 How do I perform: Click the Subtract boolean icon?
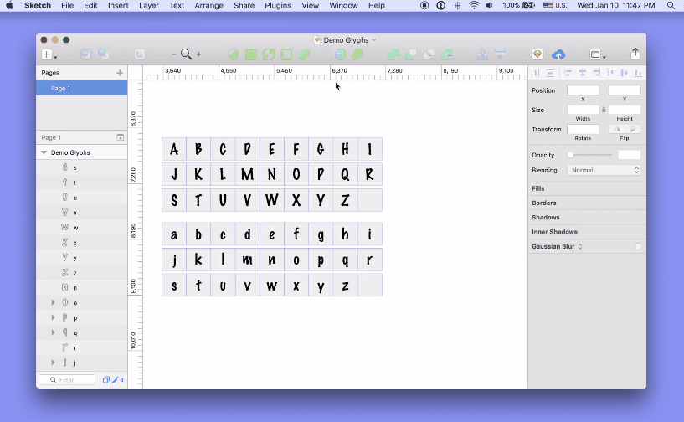click(411, 54)
